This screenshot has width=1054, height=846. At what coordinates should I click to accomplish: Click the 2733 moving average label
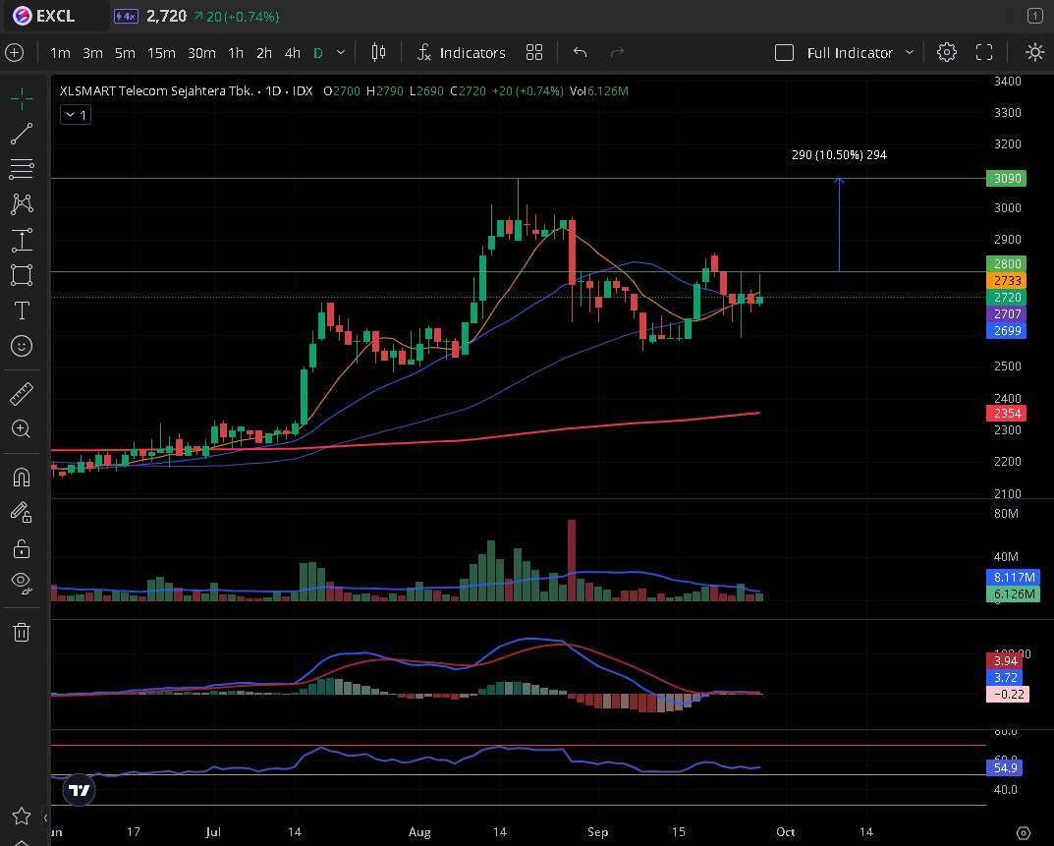pos(1007,280)
